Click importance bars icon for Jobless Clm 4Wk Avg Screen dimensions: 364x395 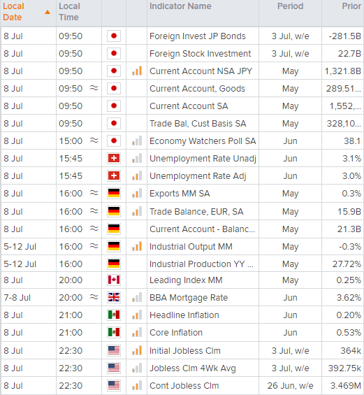[137, 368]
